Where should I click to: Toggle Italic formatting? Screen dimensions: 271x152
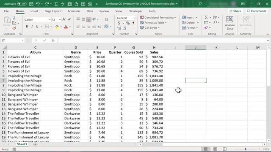point(32,27)
